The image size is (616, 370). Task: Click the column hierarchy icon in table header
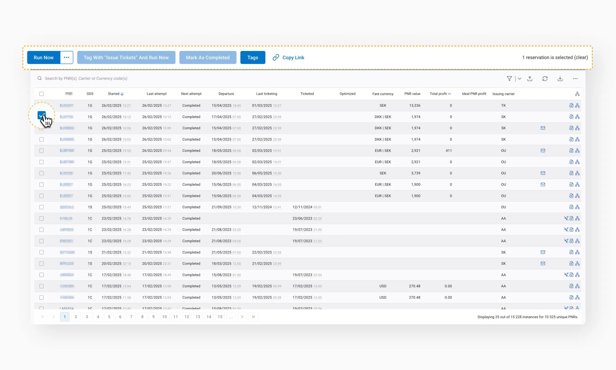coord(577,94)
